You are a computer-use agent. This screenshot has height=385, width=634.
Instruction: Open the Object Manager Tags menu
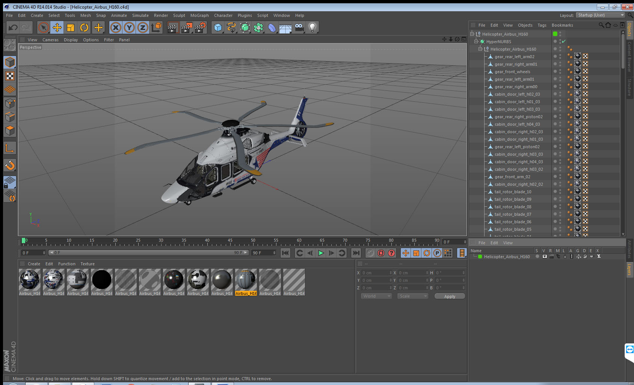pos(542,25)
